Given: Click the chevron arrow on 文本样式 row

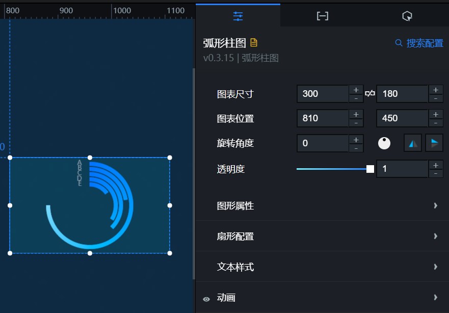Looking at the screenshot, I should pos(436,267).
